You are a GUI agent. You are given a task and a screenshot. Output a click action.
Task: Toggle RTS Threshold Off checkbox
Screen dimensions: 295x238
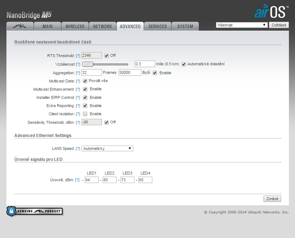pos(107,56)
